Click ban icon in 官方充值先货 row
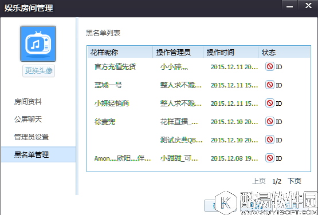Image resolution: width=318 pixels, height=215 pixels. 270,66
